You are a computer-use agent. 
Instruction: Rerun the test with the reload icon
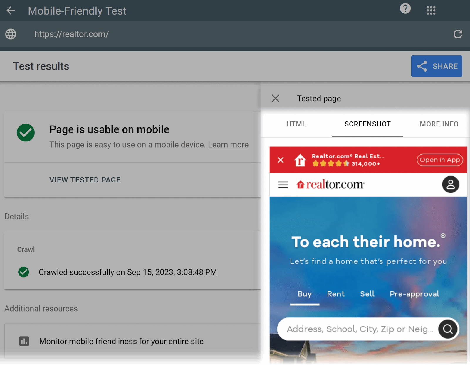point(458,34)
